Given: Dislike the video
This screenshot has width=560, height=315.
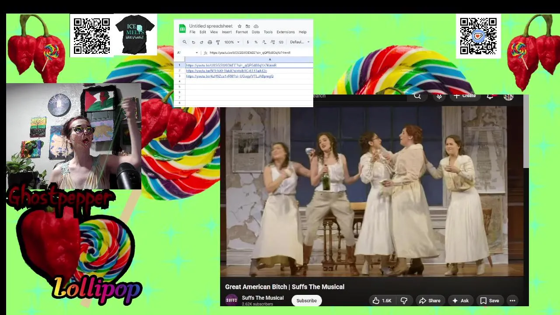Looking at the screenshot, I should tap(404, 301).
